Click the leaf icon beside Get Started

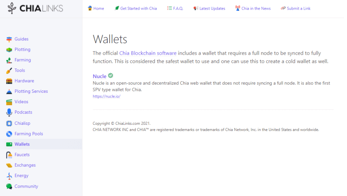click(x=116, y=8)
